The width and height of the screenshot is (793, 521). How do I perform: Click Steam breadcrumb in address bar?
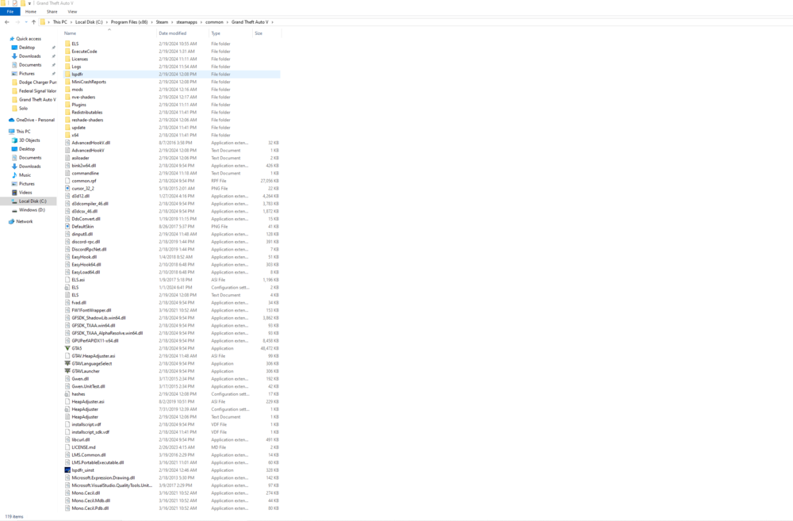(x=162, y=22)
